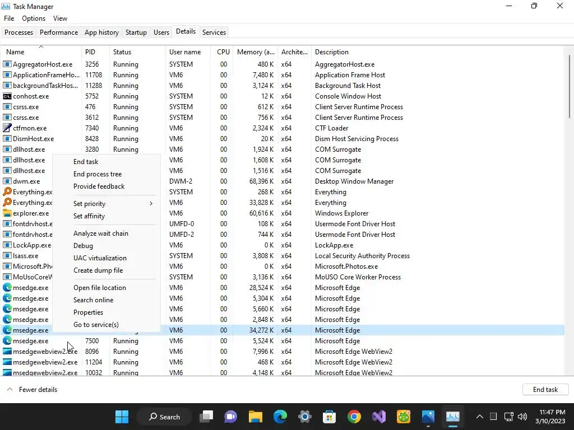Click the Task Manager taskbar icon
This screenshot has height=430, width=574.
click(453, 417)
